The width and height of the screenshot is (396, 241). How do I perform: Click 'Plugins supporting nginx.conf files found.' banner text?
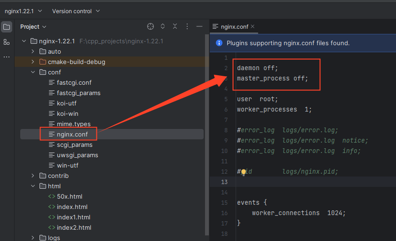[288, 43]
